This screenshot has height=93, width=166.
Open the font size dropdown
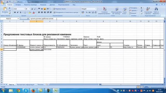click(30, 9)
